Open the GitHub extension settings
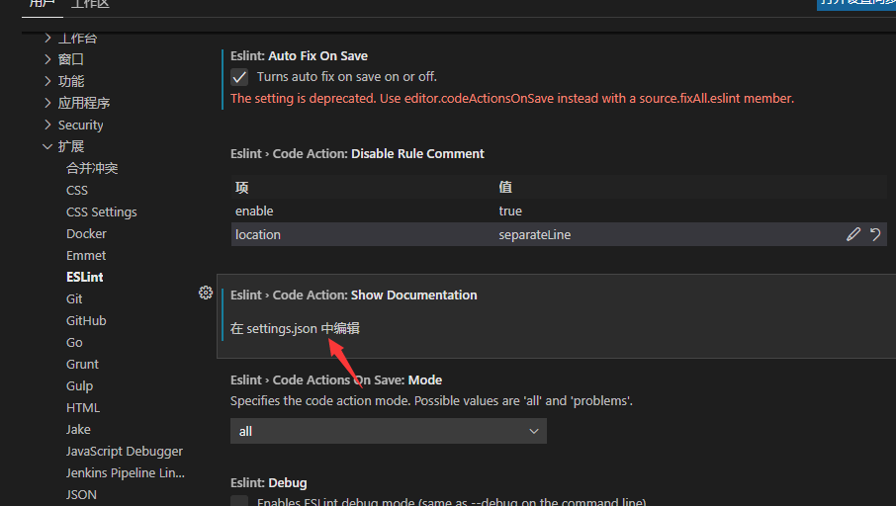Image resolution: width=896 pixels, height=506 pixels. coord(86,321)
